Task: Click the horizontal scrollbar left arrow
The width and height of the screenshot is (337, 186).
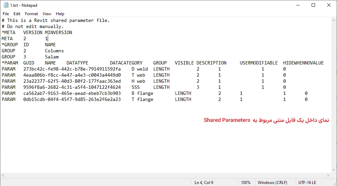Action: tap(3, 176)
